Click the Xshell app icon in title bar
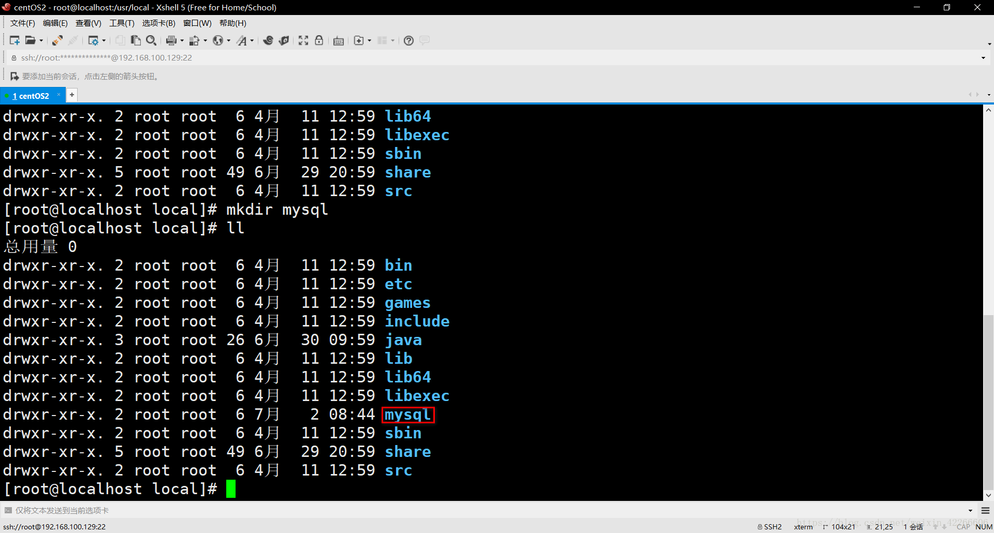Viewport: 994px width, 533px height. coord(6,7)
